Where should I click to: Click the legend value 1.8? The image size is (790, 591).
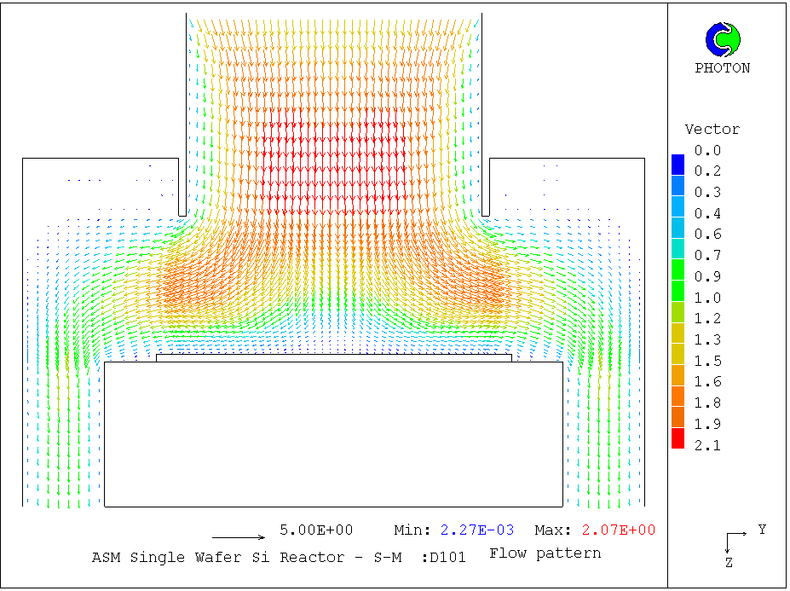(707, 403)
